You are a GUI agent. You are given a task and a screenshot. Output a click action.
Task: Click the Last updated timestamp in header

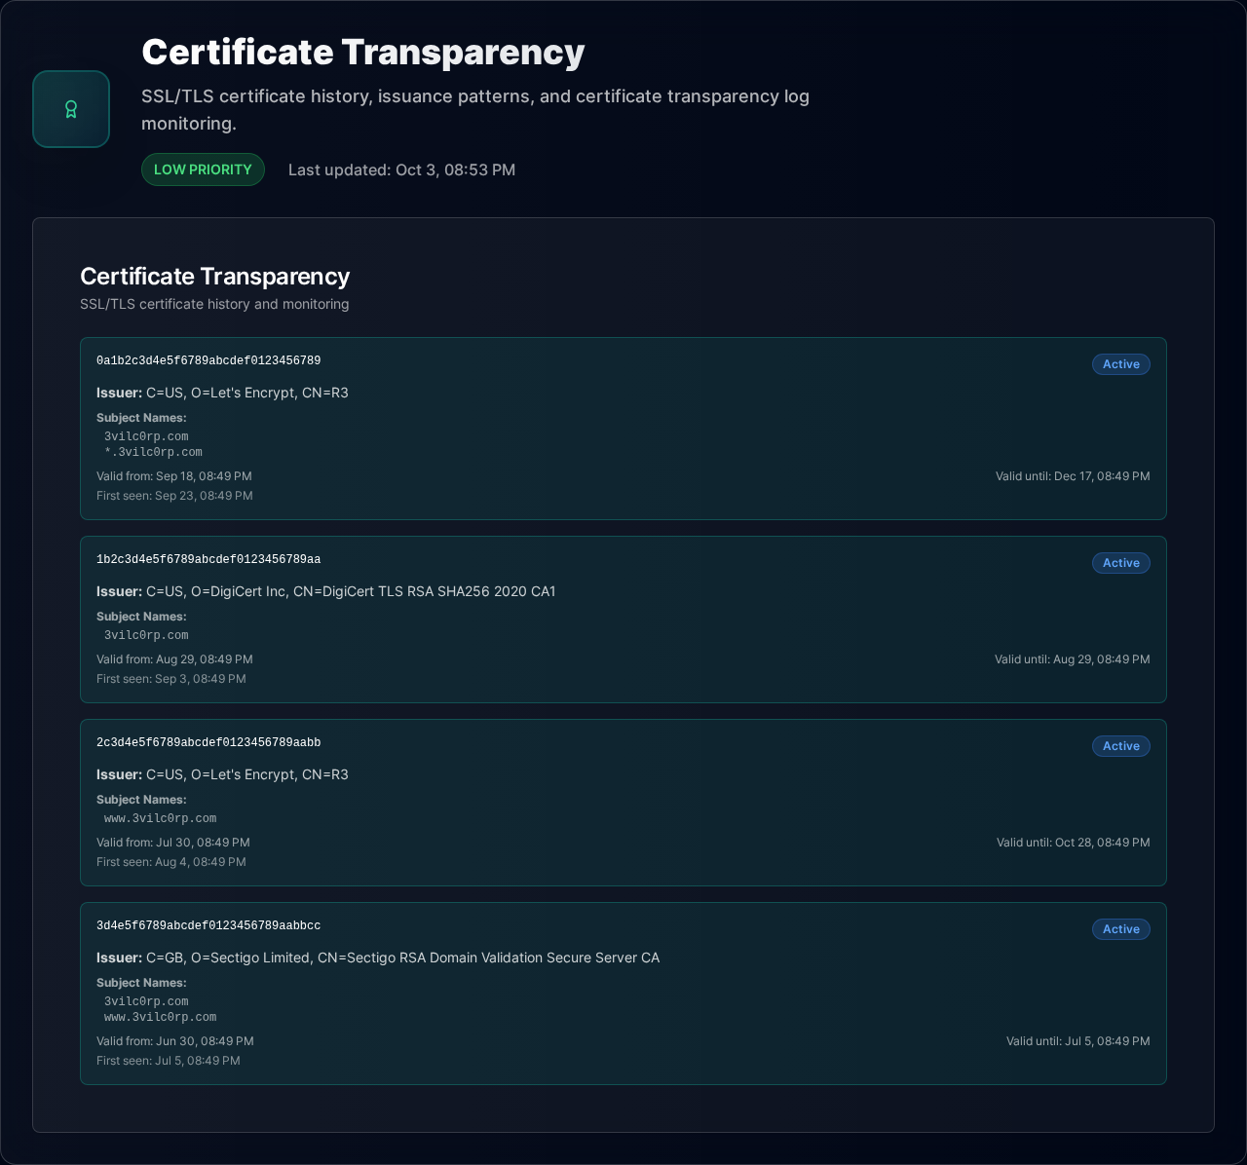pos(401,169)
